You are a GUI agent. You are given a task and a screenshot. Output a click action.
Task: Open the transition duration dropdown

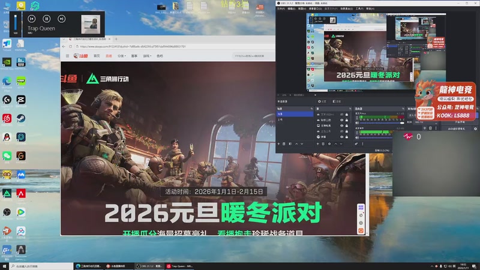point(436,124)
